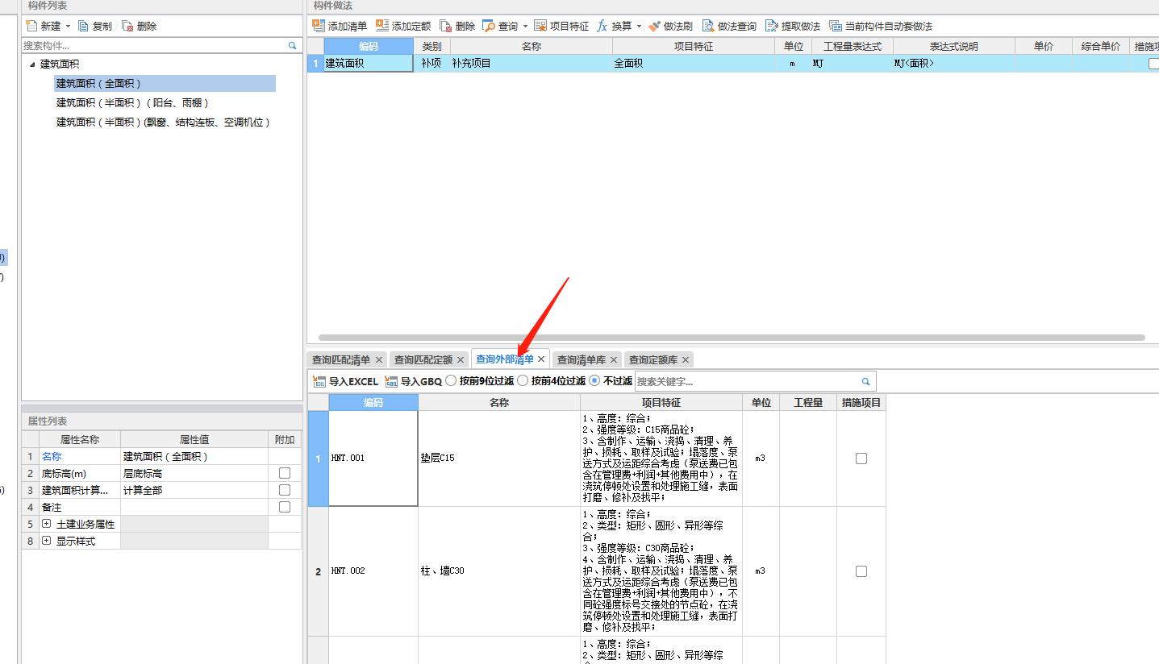Click the 工程量表达式 column header

pos(852,46)
